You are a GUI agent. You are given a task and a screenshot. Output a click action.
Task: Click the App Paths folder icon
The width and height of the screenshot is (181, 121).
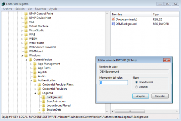[35, 68]
